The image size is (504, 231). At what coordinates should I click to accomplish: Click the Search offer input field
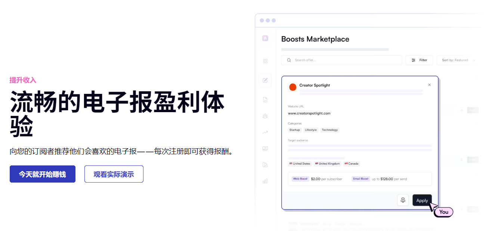pyautogui.click(x=341, y=60)
